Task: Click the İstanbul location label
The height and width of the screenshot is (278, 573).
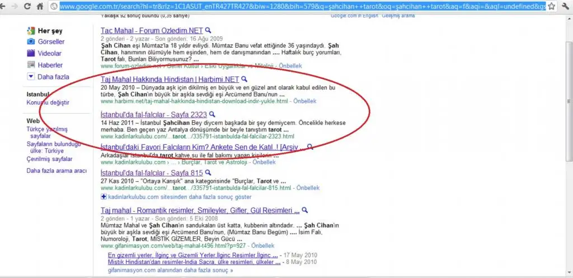Action: pos(38,94)
